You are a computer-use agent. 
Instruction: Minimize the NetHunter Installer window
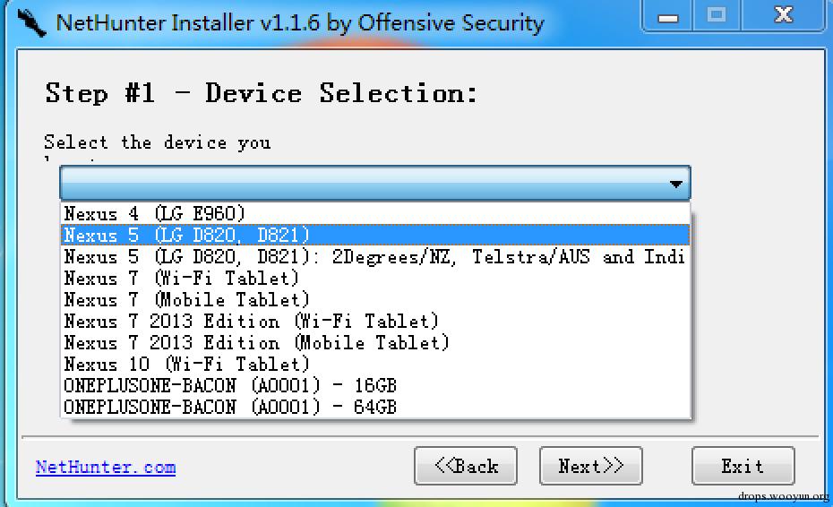(667, 16)
